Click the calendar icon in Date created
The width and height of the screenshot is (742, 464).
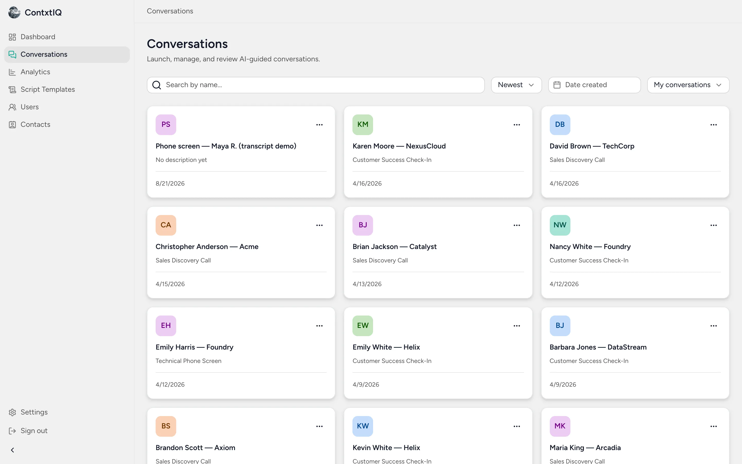[x=557, y=85]
